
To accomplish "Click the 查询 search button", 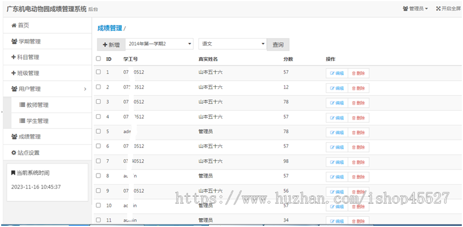I will (278, 45).
